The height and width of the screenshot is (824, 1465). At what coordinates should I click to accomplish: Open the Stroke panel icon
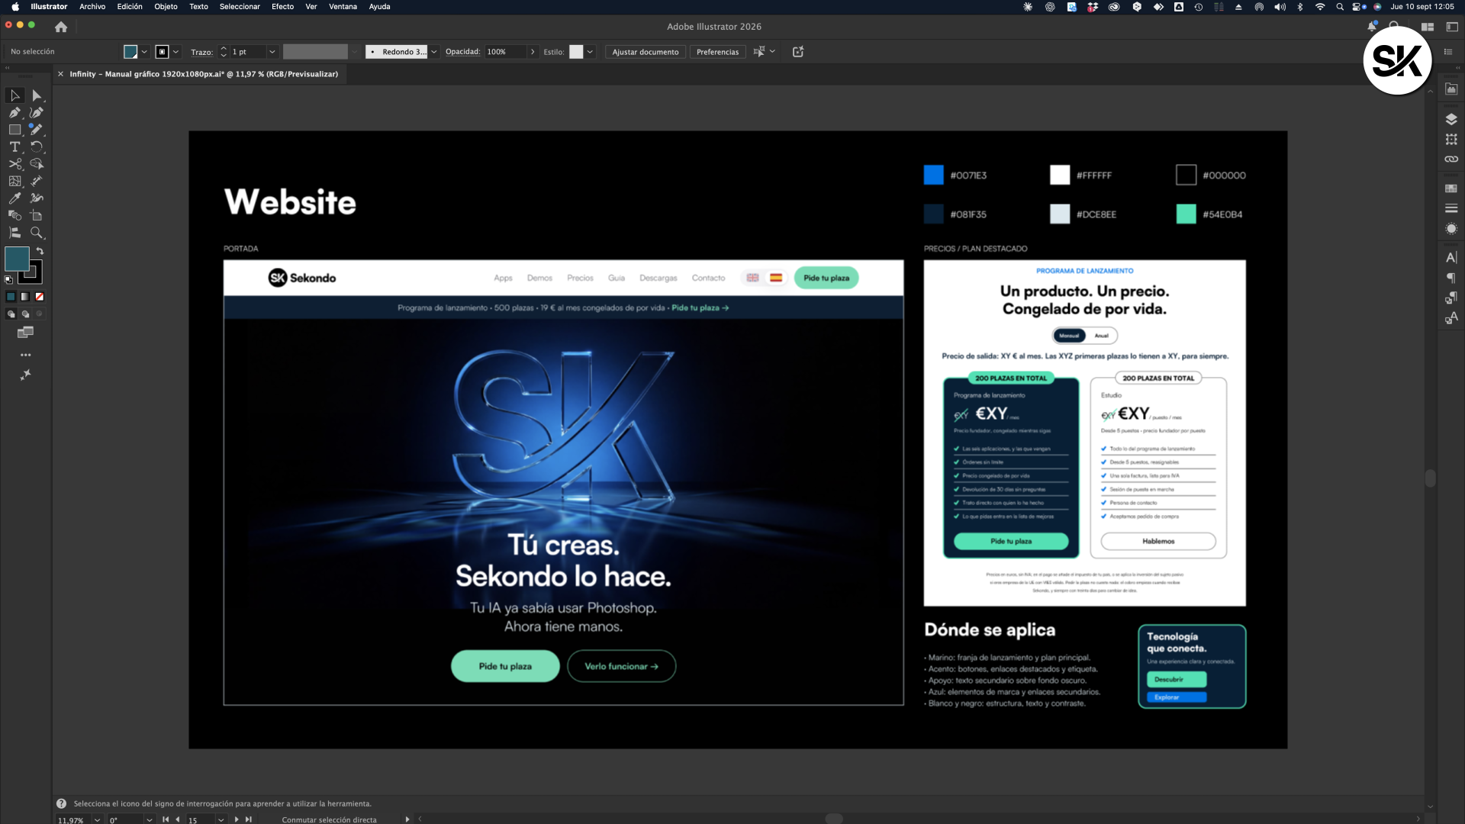point(1451,208)
